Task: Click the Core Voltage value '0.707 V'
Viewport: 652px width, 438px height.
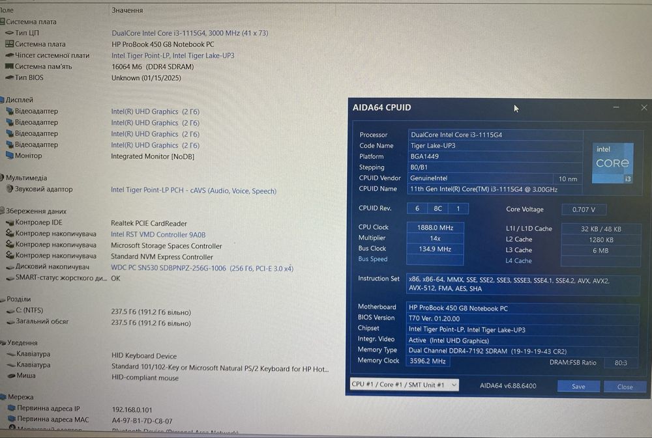Action: click(584, 210)
